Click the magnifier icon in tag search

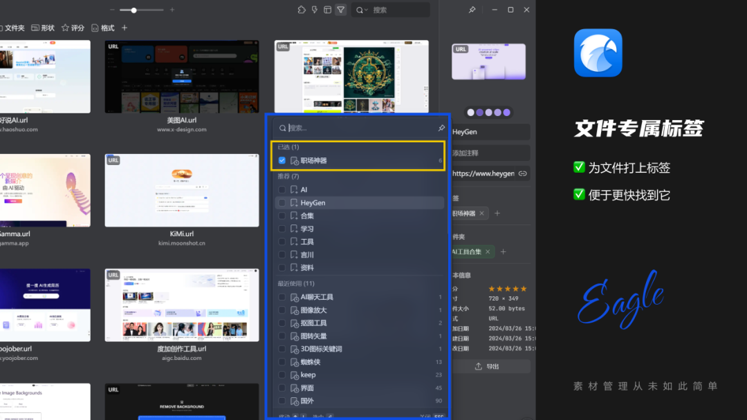[x=282, y=128]
